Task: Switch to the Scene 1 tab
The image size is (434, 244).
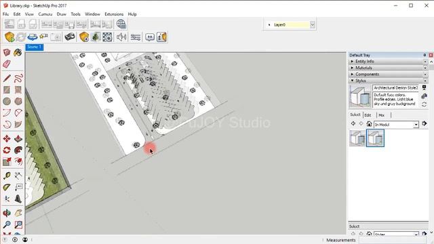Action: coord(35,47)
